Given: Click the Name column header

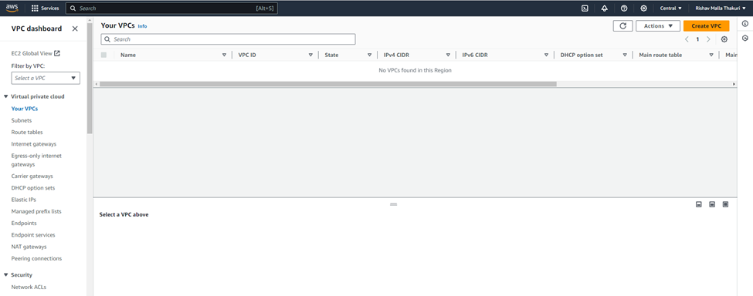Looking at the screenshot, I should [127, 55].
